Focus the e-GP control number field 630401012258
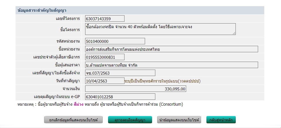This screenshot has height=128, width=281. tap(120, 97)
